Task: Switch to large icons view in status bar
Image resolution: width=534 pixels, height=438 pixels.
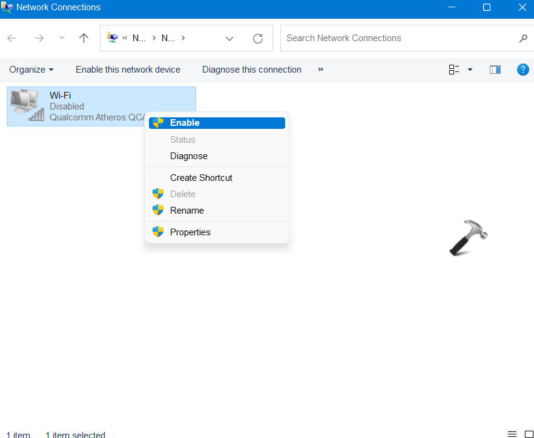Action: pos(528,434)
